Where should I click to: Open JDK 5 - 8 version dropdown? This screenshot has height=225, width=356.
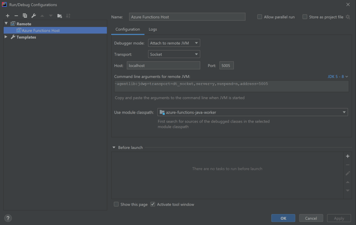338,77
